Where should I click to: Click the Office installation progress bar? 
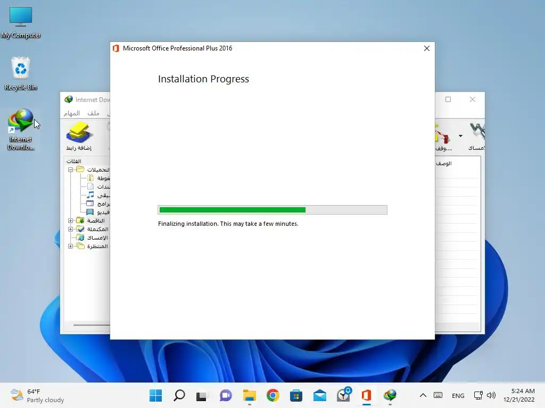pos(272,210)
